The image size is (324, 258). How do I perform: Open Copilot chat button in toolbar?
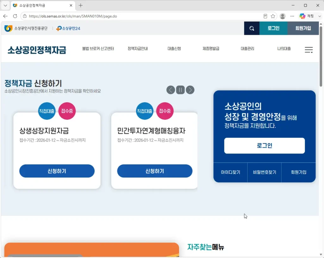click(307, 16)
